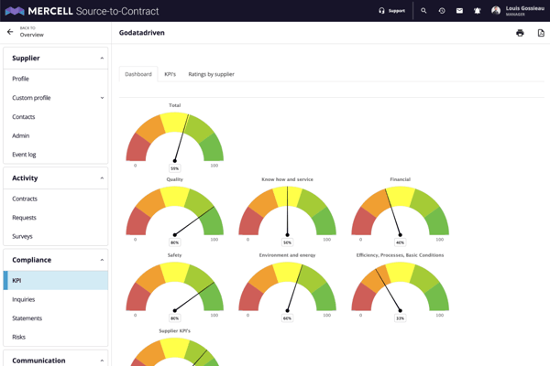Screen dimensions: 550x366
Task: Open the mail envelope icon
Action: click(x=459, y=11)
